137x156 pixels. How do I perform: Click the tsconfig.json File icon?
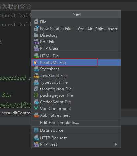pyautogui.click(x=36, y=89)
